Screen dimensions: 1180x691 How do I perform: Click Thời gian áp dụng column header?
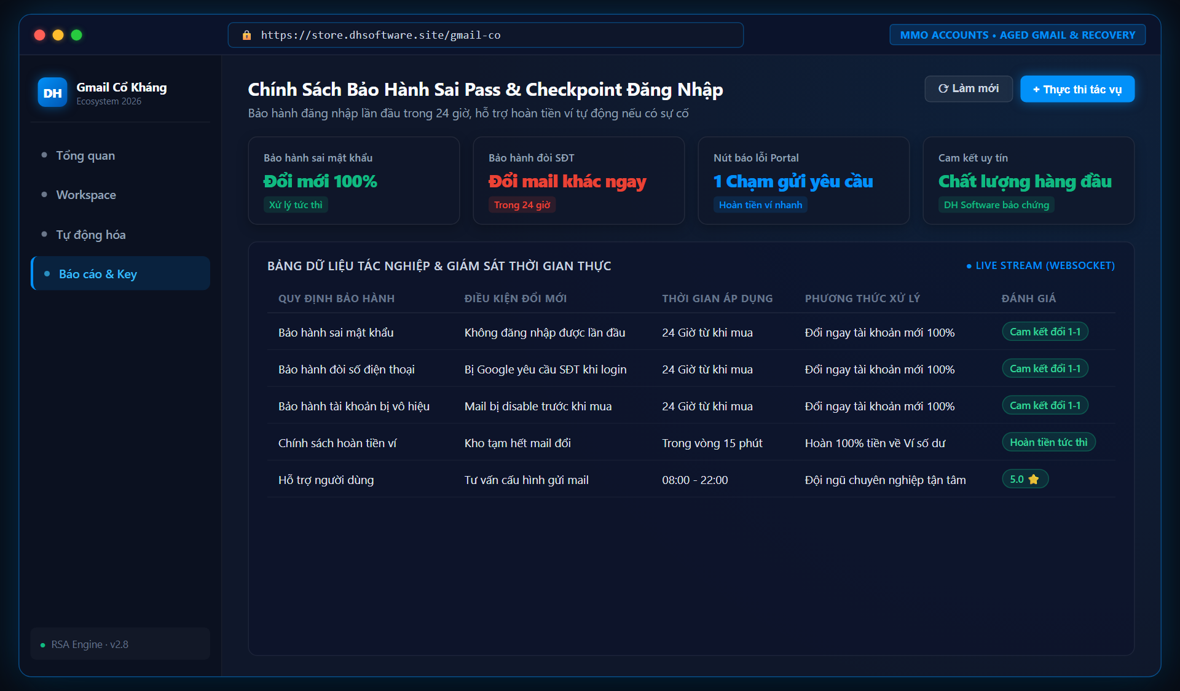[717, 299]
